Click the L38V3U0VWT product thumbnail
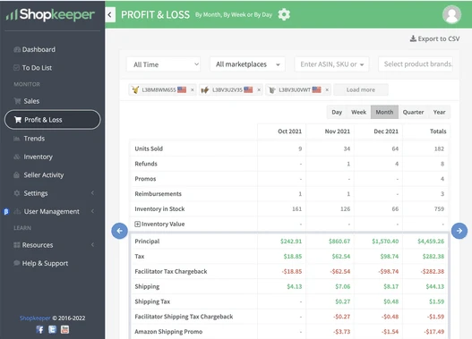This screenshot has height=339, width=472. [x=272, y=89]
